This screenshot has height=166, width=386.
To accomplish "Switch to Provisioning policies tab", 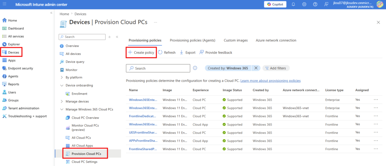I will [x=145, y=40].
